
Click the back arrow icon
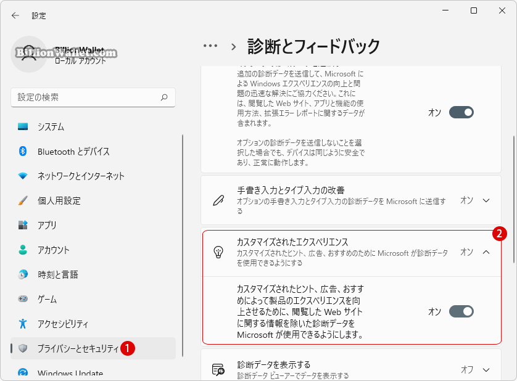[x=15, y=15]
